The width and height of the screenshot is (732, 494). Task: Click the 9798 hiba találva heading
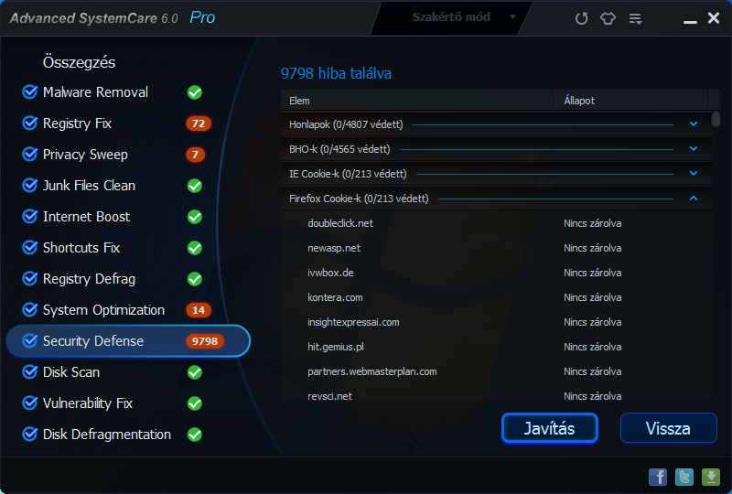(336, 73)
